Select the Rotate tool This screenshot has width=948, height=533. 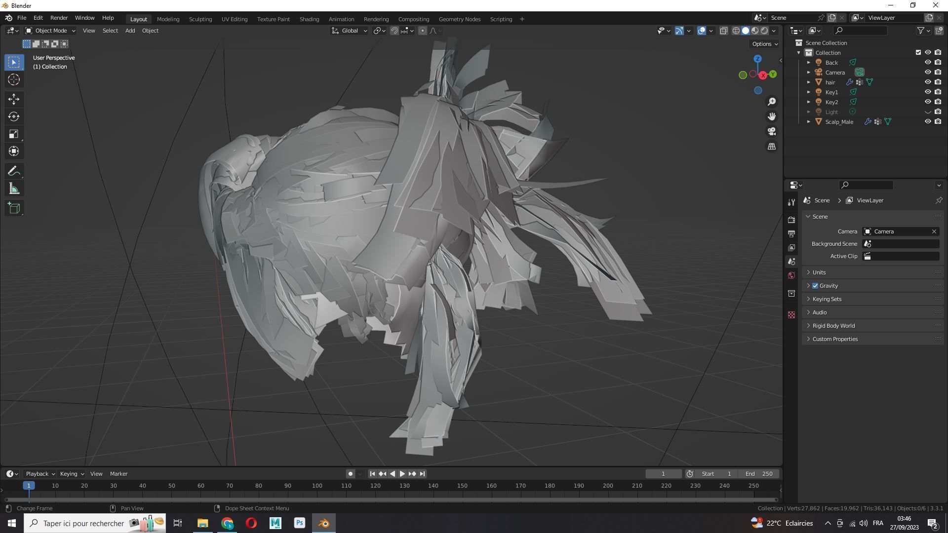pyautogui.click(x=14, y=117)
